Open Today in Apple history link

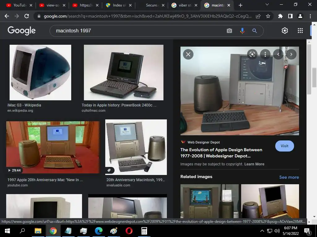coord(119,105)
